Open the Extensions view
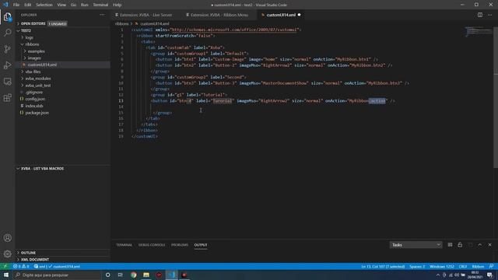498x280 pixels. pos(7,97)
